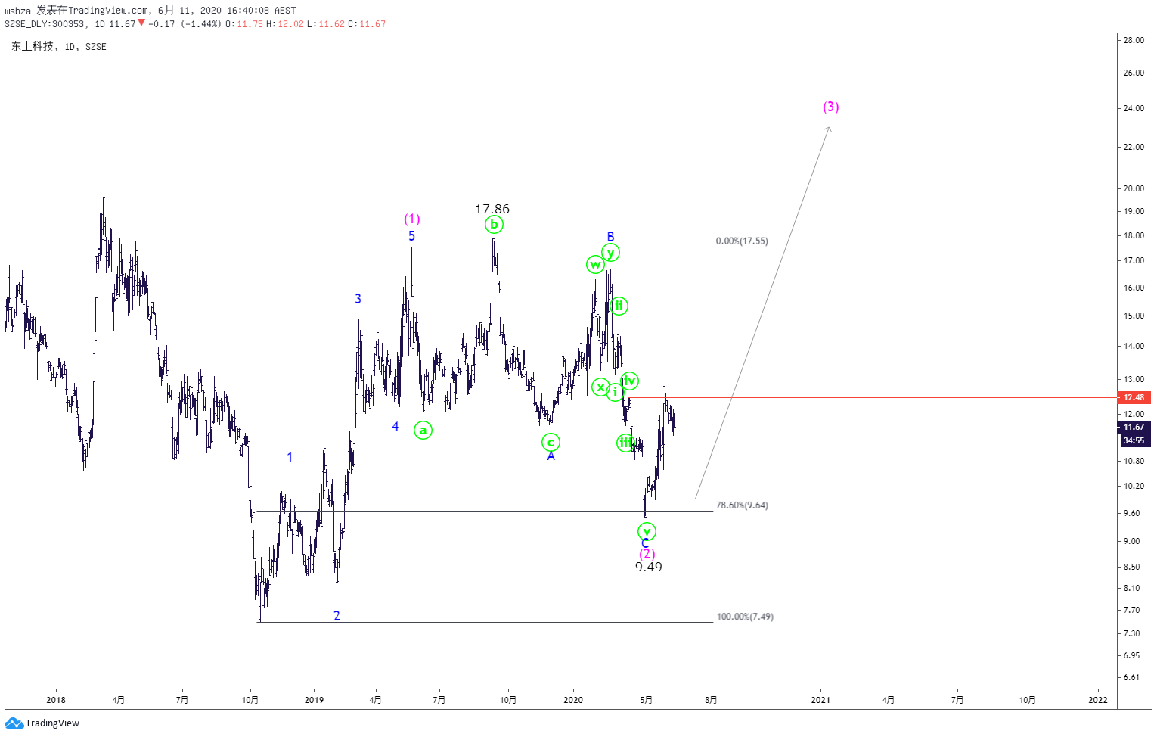
Task: Select the blue wave 3 label
Action: 358,299
